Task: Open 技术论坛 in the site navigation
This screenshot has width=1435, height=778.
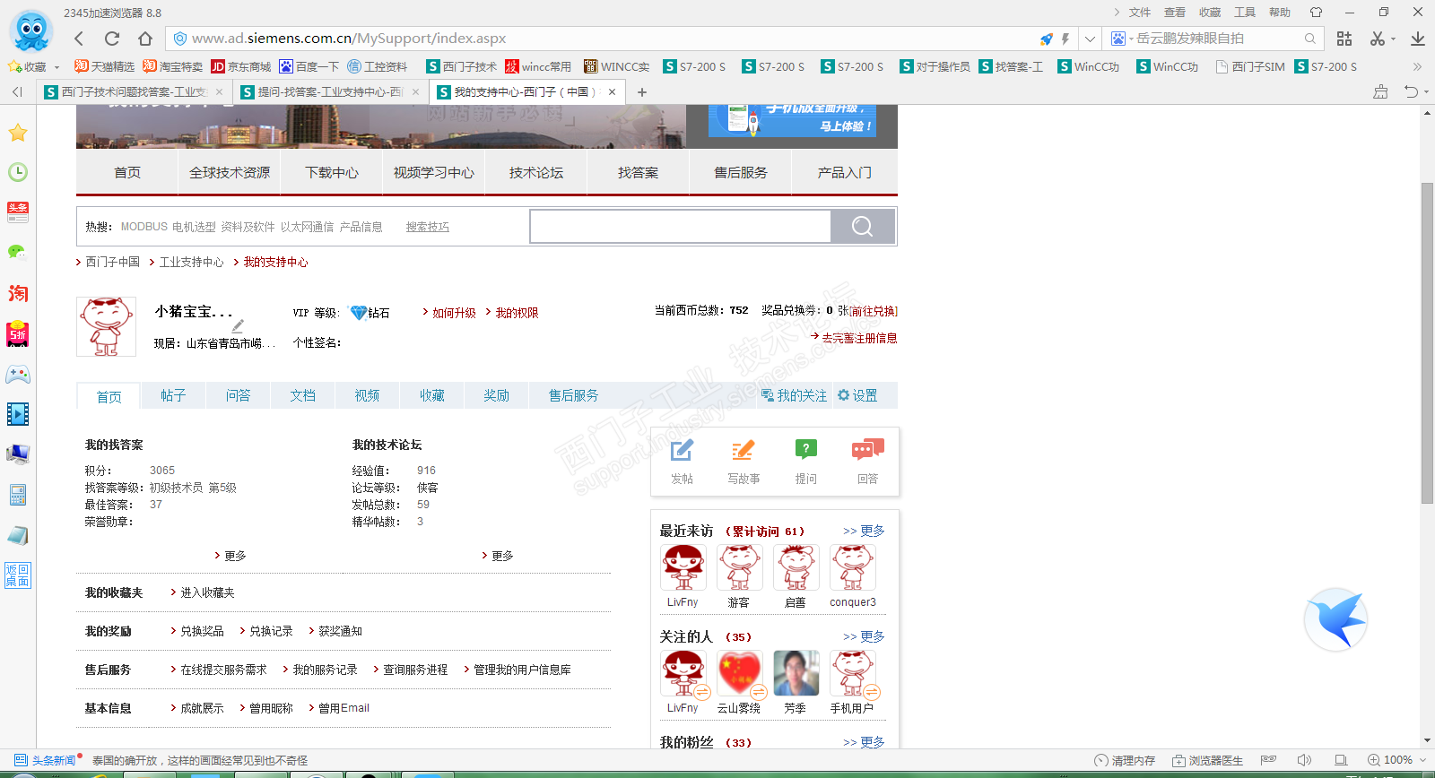Action: point(536,172)
